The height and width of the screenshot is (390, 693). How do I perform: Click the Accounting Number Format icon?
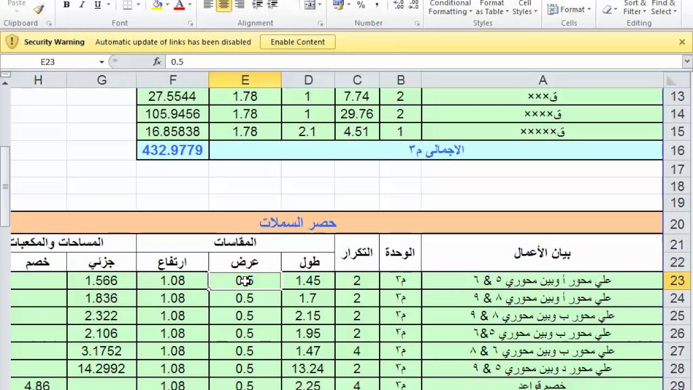(x=338, y=5)
